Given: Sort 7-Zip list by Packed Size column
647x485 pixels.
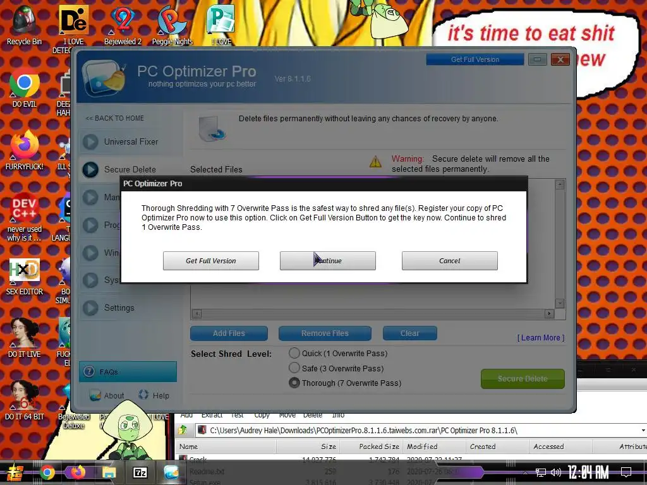Looking at the screenshot, I should (372, 446).
